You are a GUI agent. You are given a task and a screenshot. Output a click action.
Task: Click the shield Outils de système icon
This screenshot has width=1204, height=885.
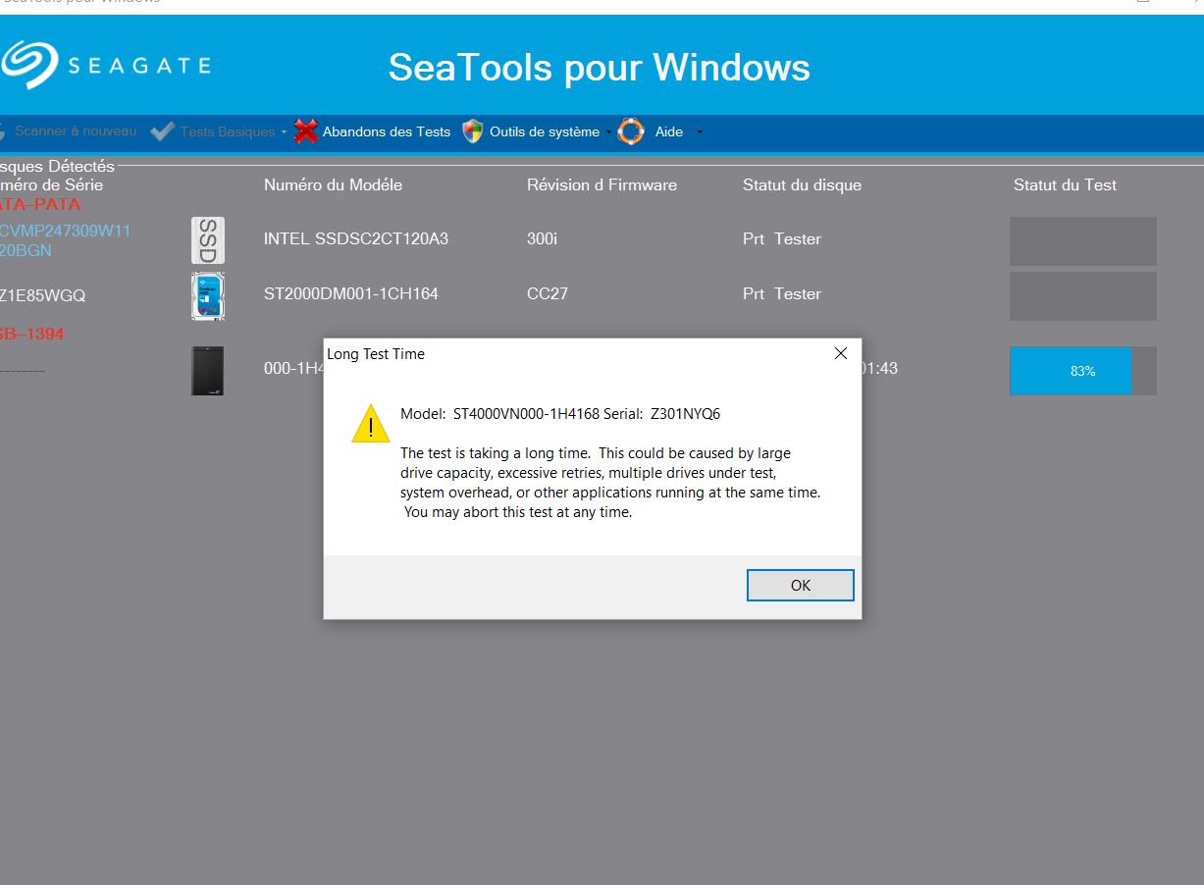(473, 131)
